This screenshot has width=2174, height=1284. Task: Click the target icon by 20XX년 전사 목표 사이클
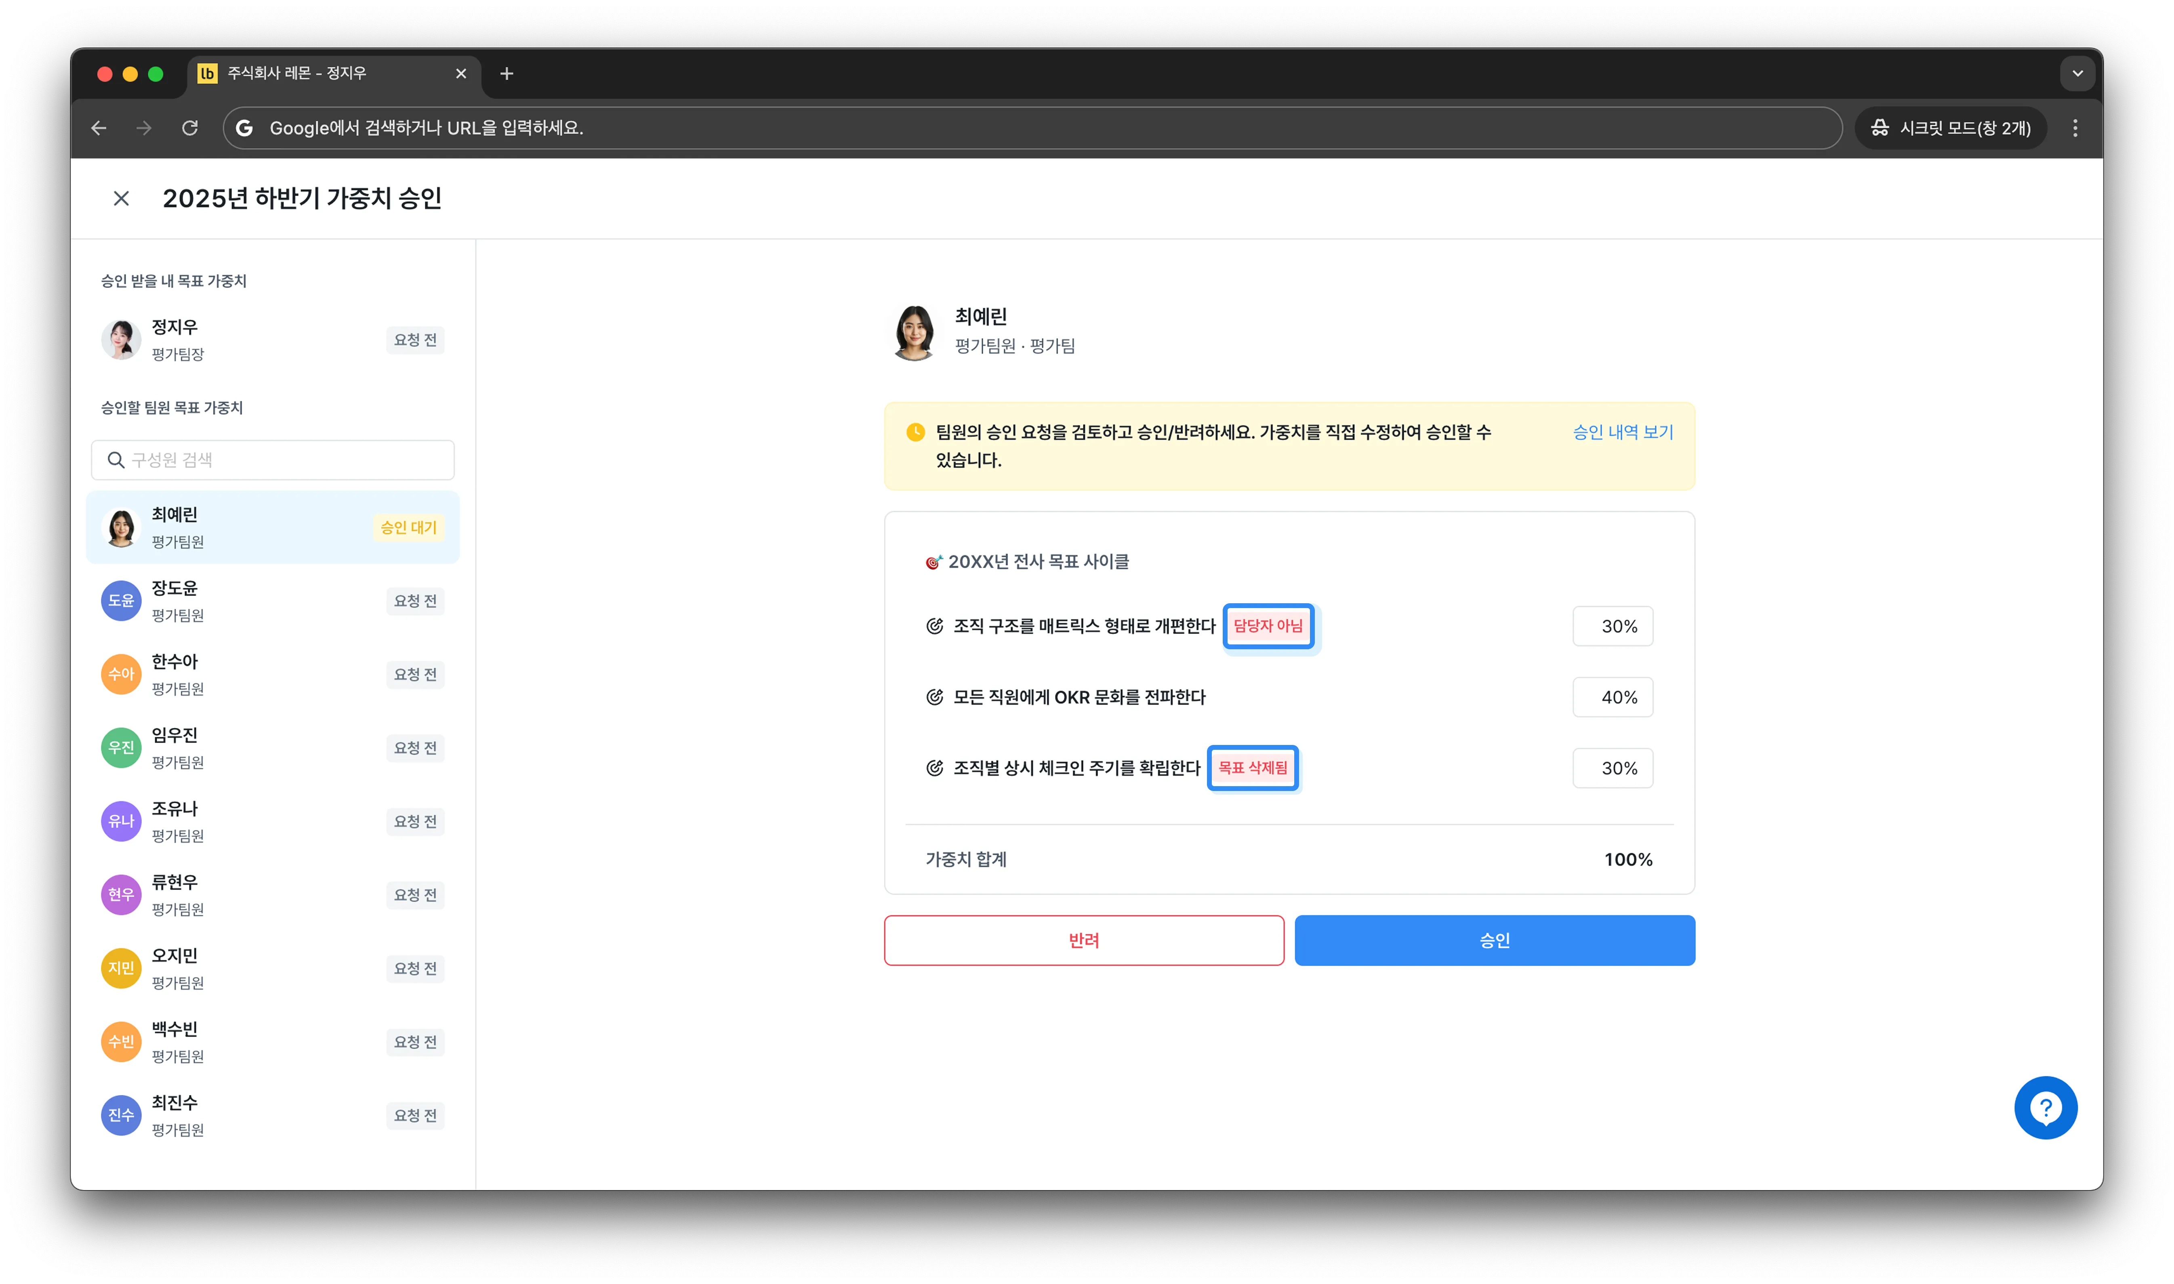(934, 562)
